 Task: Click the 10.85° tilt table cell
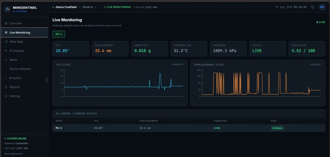99,128
